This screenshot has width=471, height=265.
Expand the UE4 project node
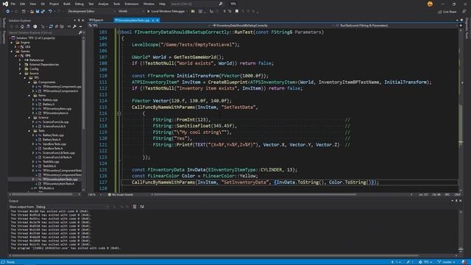(16, 47)
